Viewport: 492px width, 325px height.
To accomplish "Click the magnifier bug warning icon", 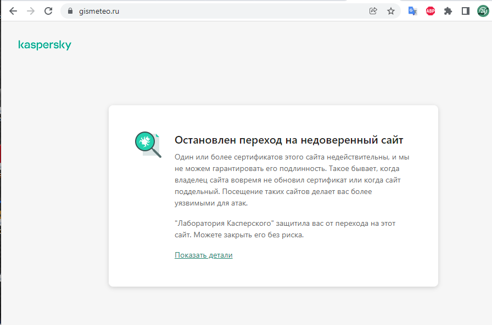I will [x=148, y=145].
